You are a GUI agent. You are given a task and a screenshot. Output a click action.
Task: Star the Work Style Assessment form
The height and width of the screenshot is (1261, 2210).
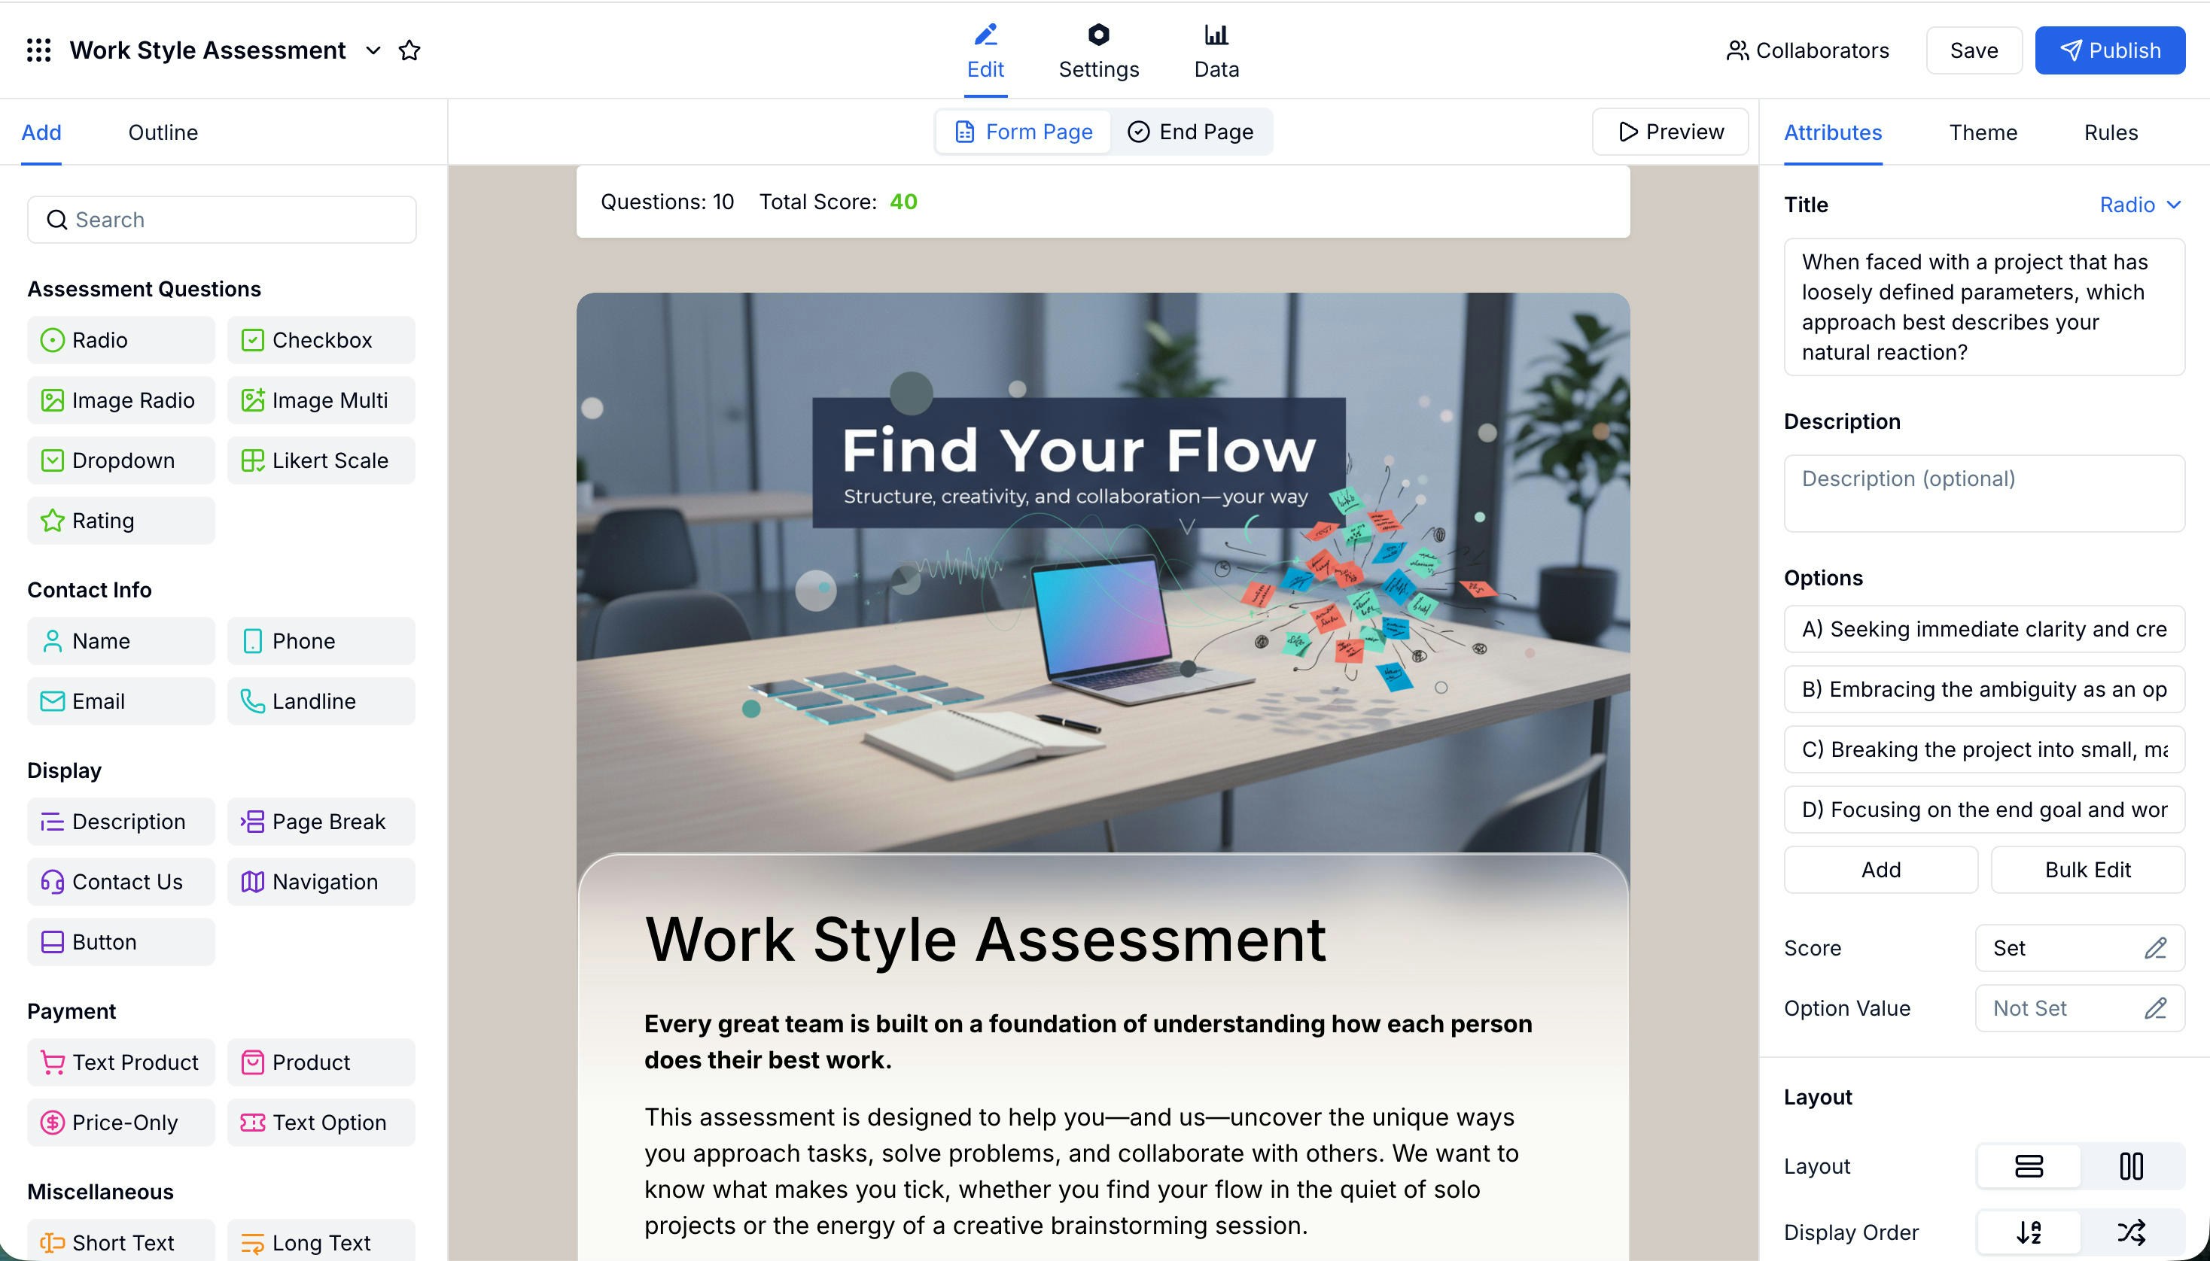pos(409,51)
